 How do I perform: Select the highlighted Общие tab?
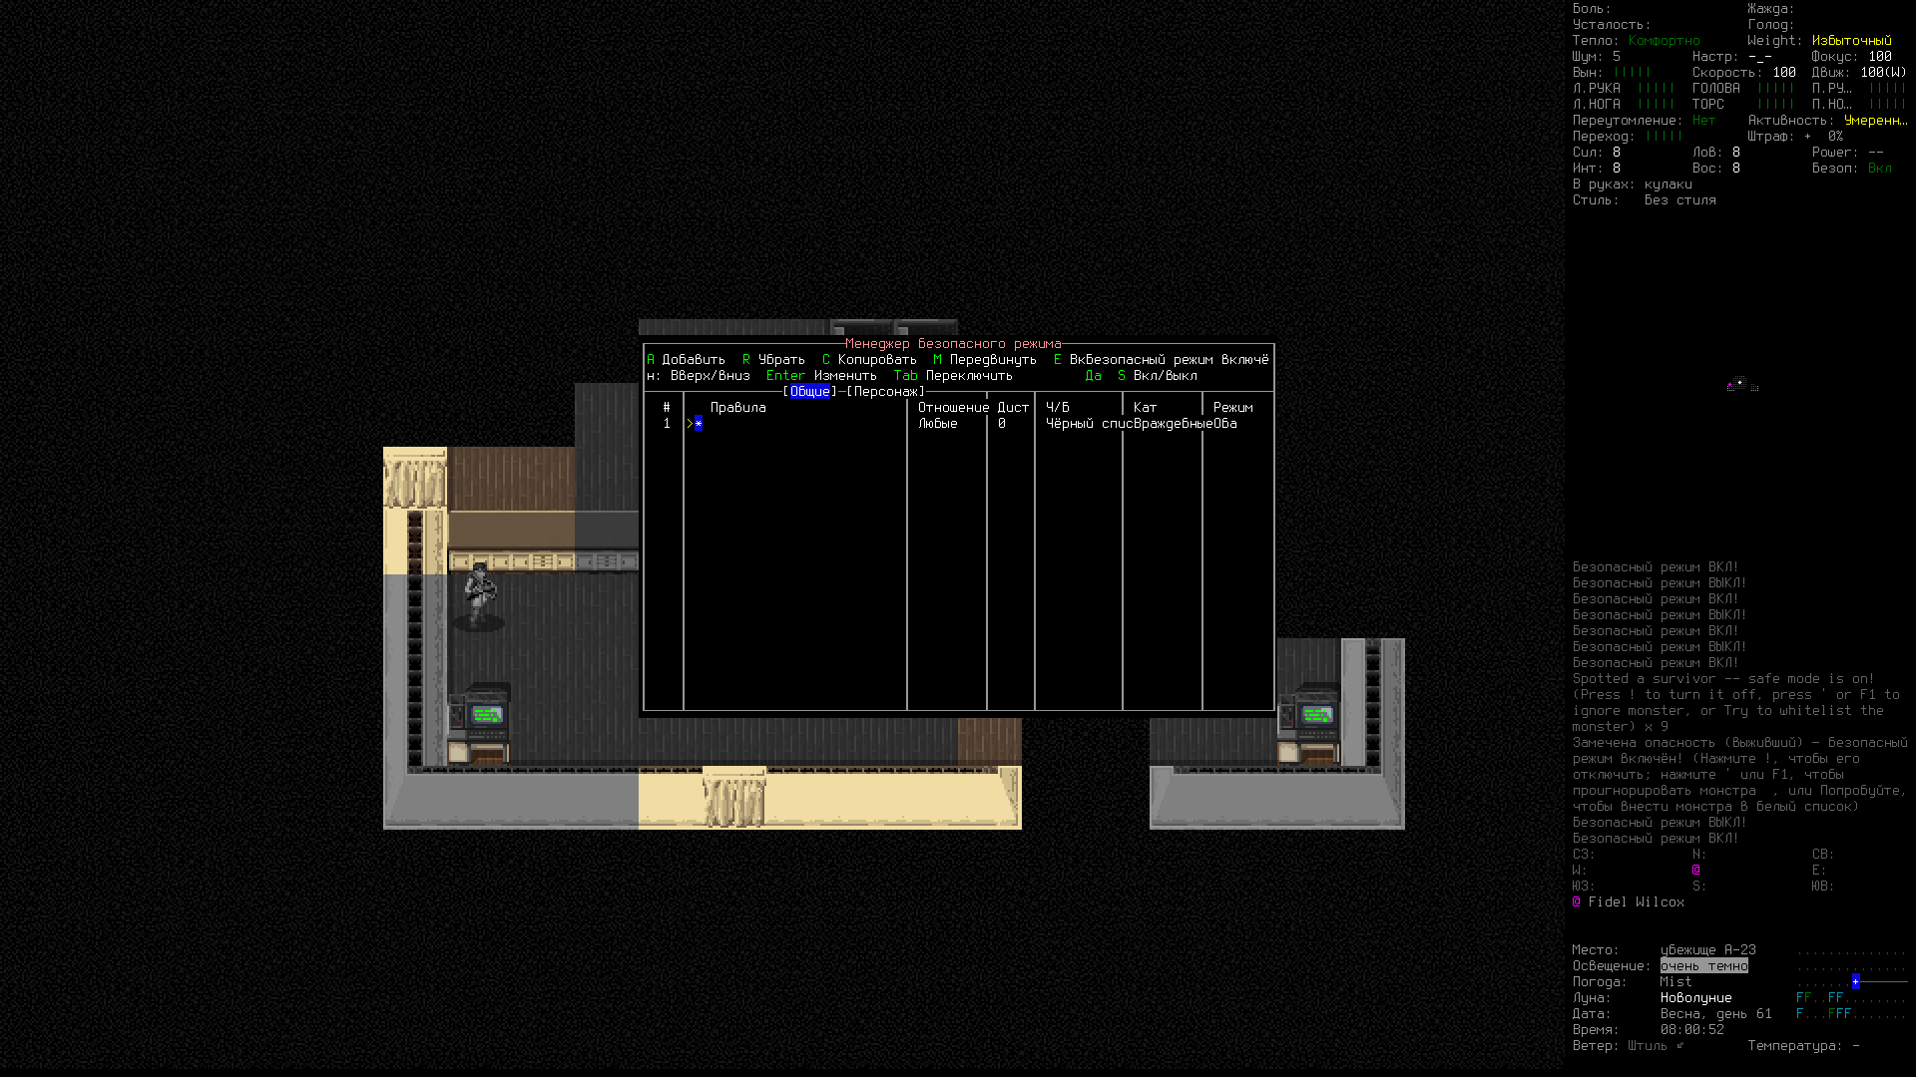(x=810, y=391)
